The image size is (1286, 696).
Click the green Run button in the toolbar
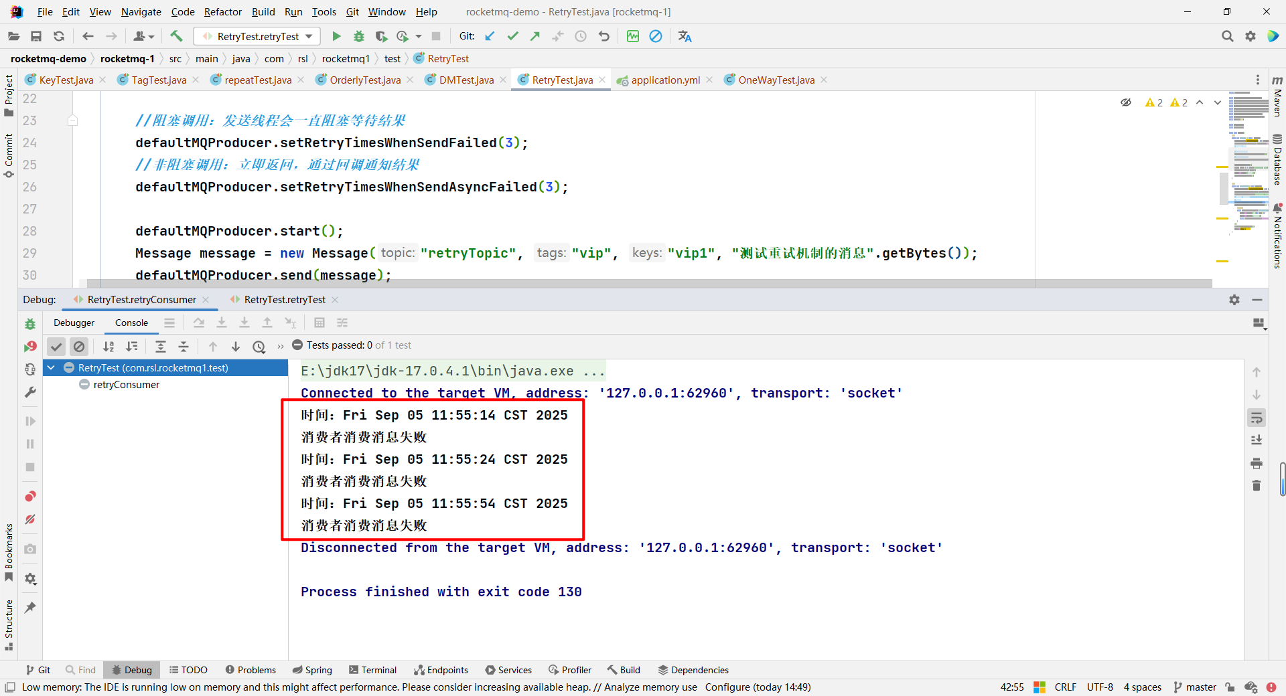click(336, 36)
